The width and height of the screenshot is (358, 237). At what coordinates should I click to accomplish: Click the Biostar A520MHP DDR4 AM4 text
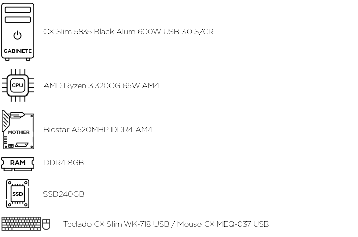pos(98,130)
